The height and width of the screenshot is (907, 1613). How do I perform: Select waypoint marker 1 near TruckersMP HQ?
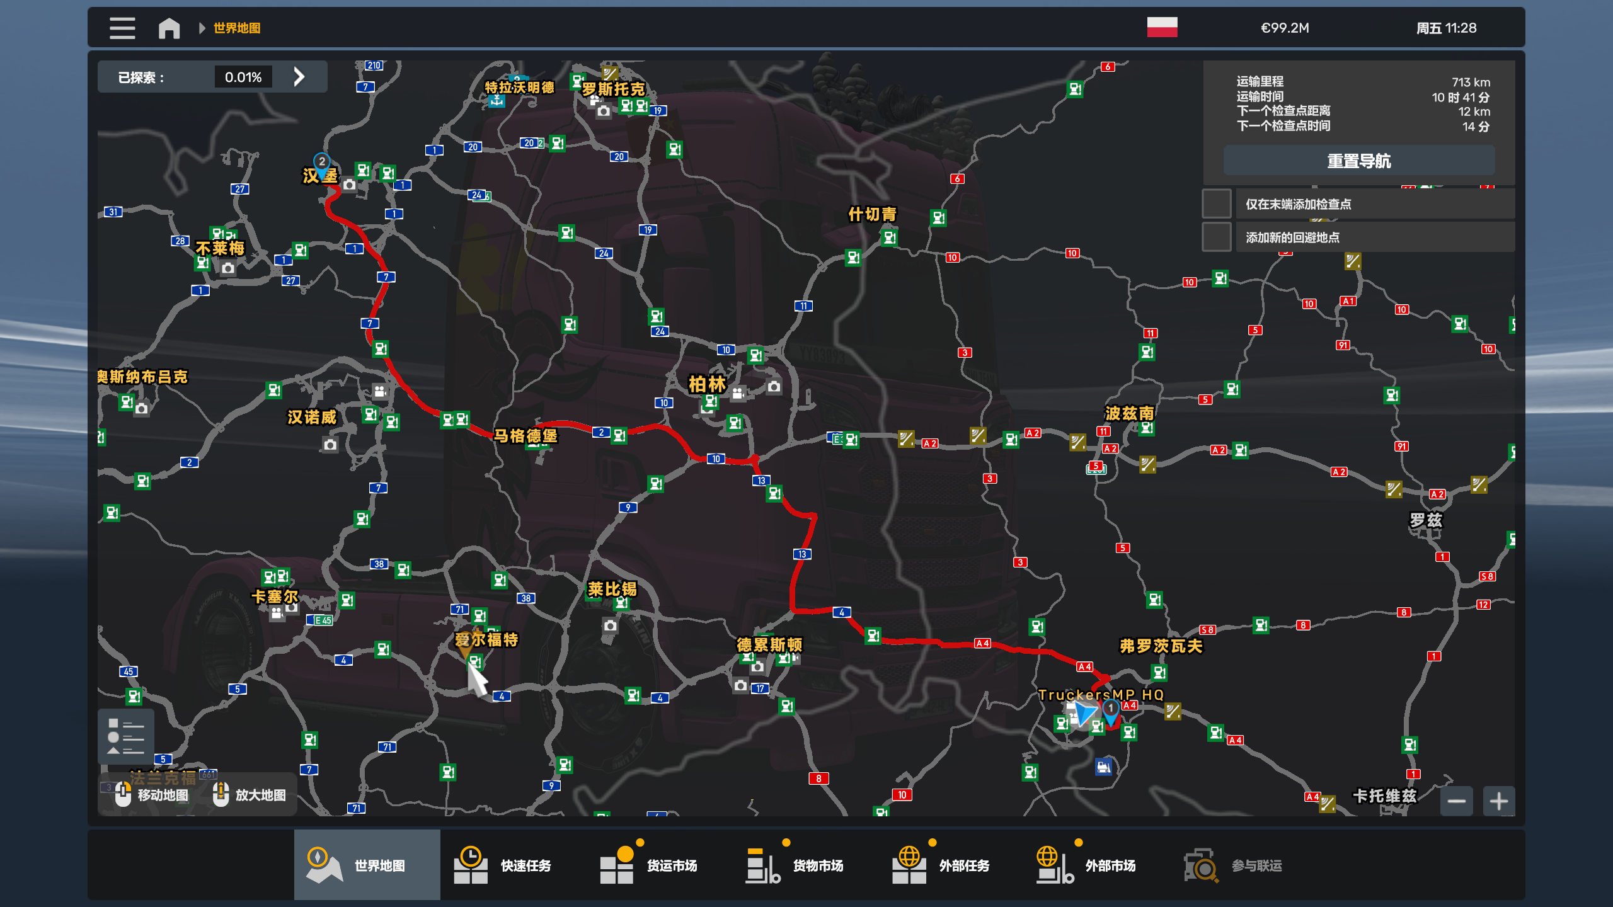click(1111, 710)
